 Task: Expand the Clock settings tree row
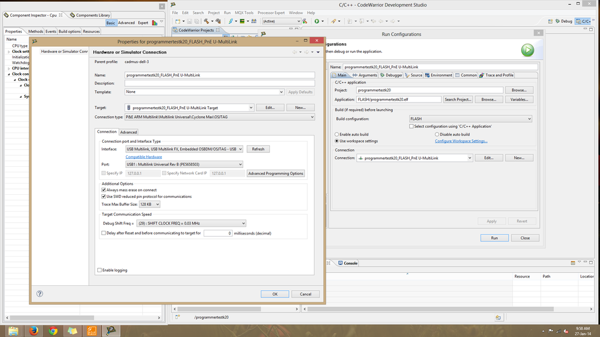9,52
